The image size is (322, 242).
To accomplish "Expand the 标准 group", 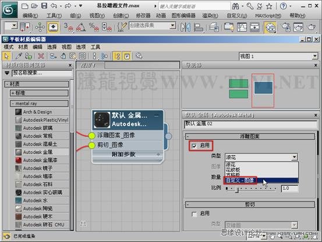I will 39,93.
